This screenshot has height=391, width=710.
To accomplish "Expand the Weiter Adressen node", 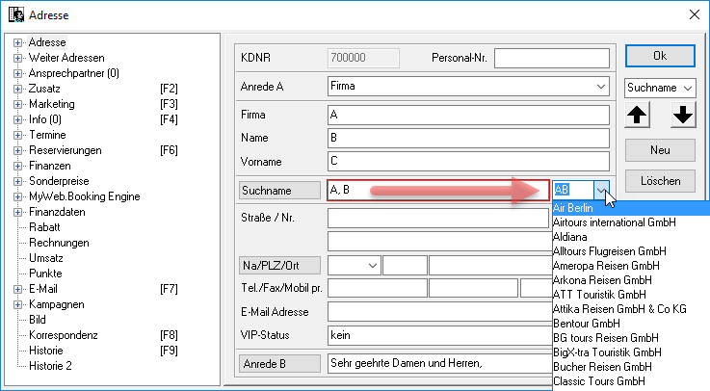I will pos(17,58).
